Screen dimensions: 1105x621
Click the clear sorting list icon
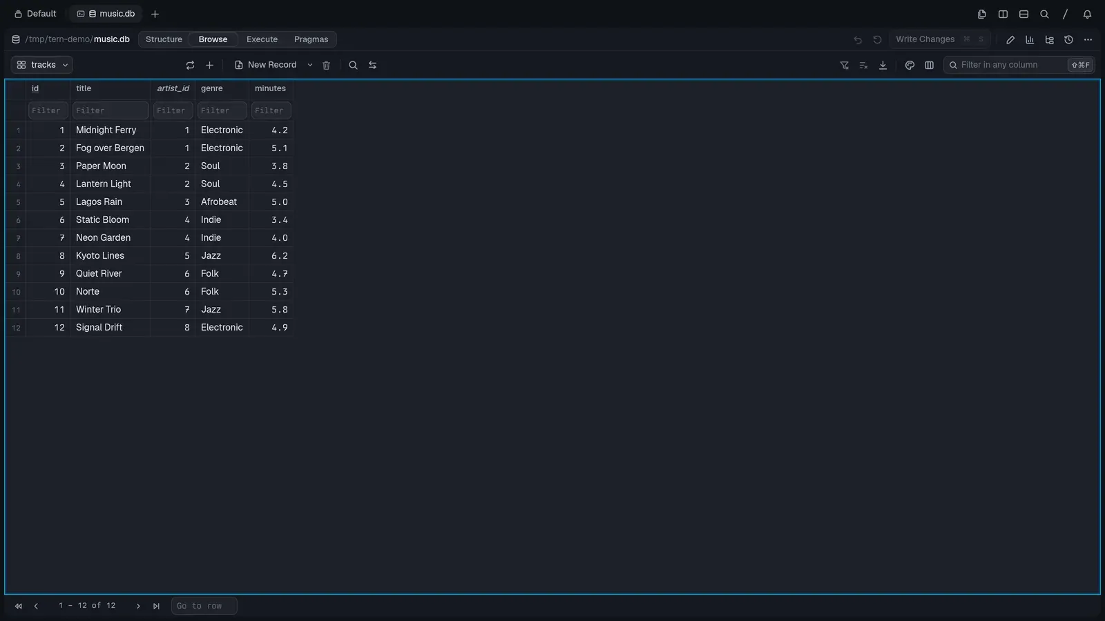[x=863, y=65]
